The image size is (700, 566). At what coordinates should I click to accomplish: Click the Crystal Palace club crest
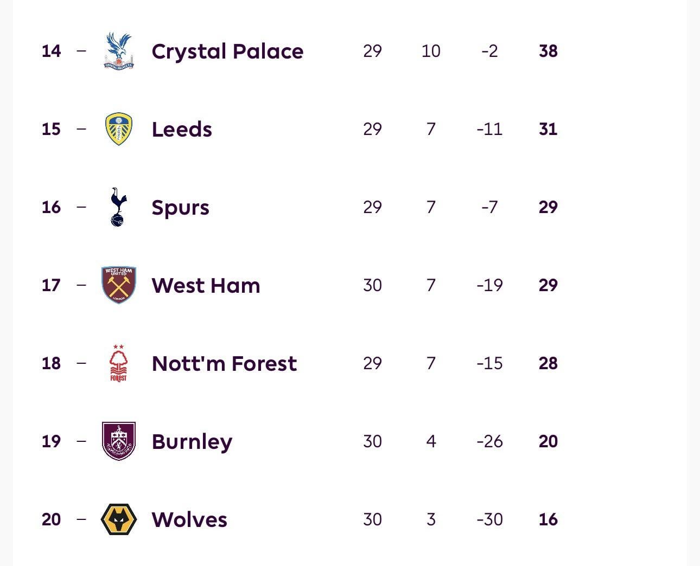119,51
